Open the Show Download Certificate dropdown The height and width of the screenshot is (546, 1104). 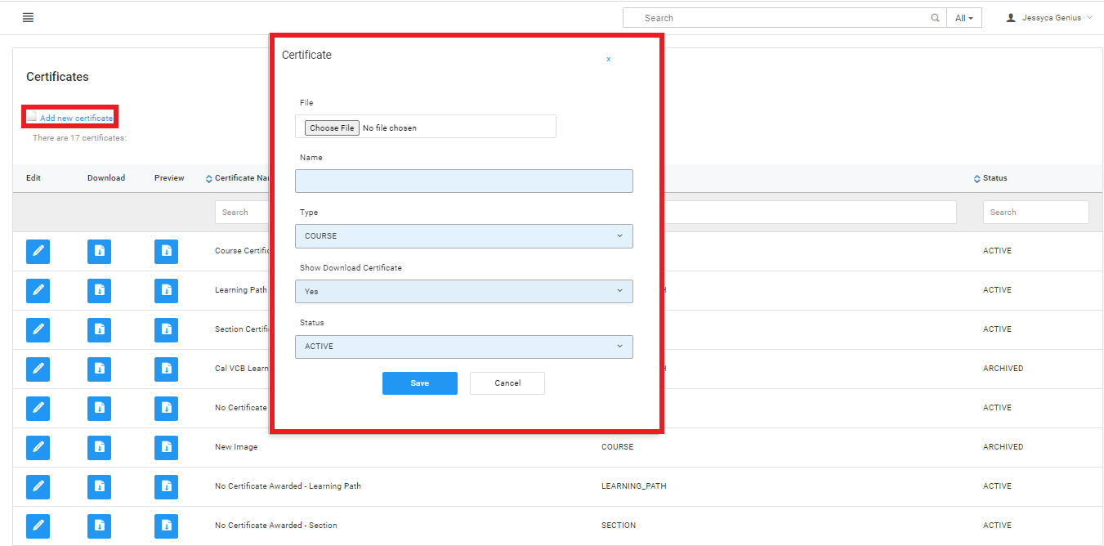pyautogui.click(x=463, y=292)
